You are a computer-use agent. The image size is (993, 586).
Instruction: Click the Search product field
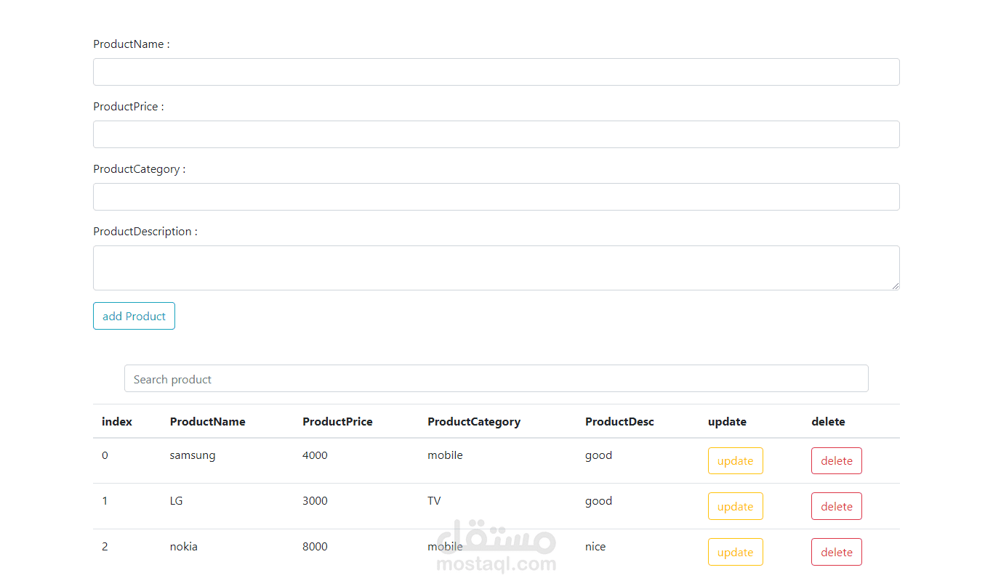[496, 378]
